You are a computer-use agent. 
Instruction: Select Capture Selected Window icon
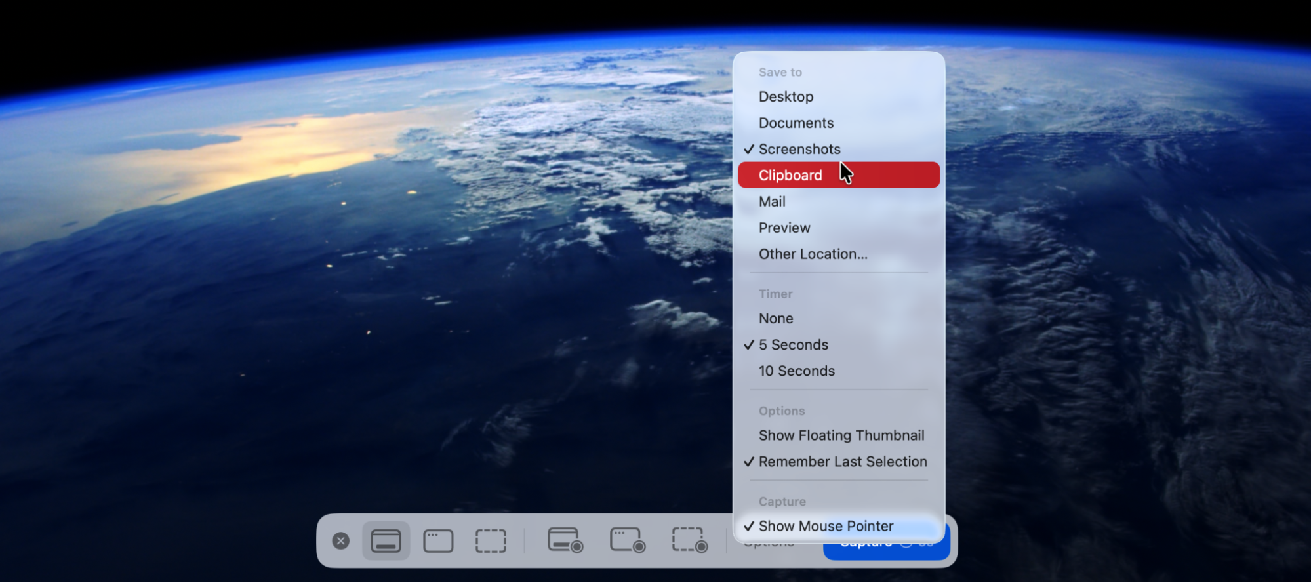click(x=438, y=541)
